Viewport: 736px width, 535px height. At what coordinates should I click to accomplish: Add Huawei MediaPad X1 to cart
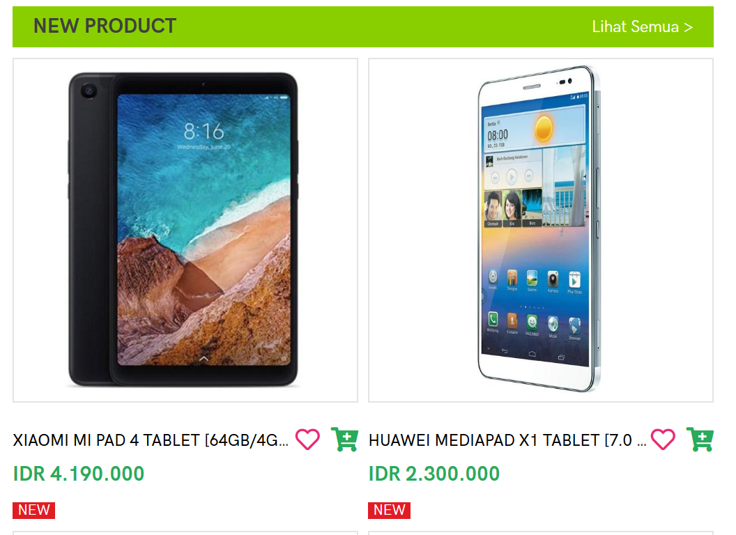tap(700, 440)
